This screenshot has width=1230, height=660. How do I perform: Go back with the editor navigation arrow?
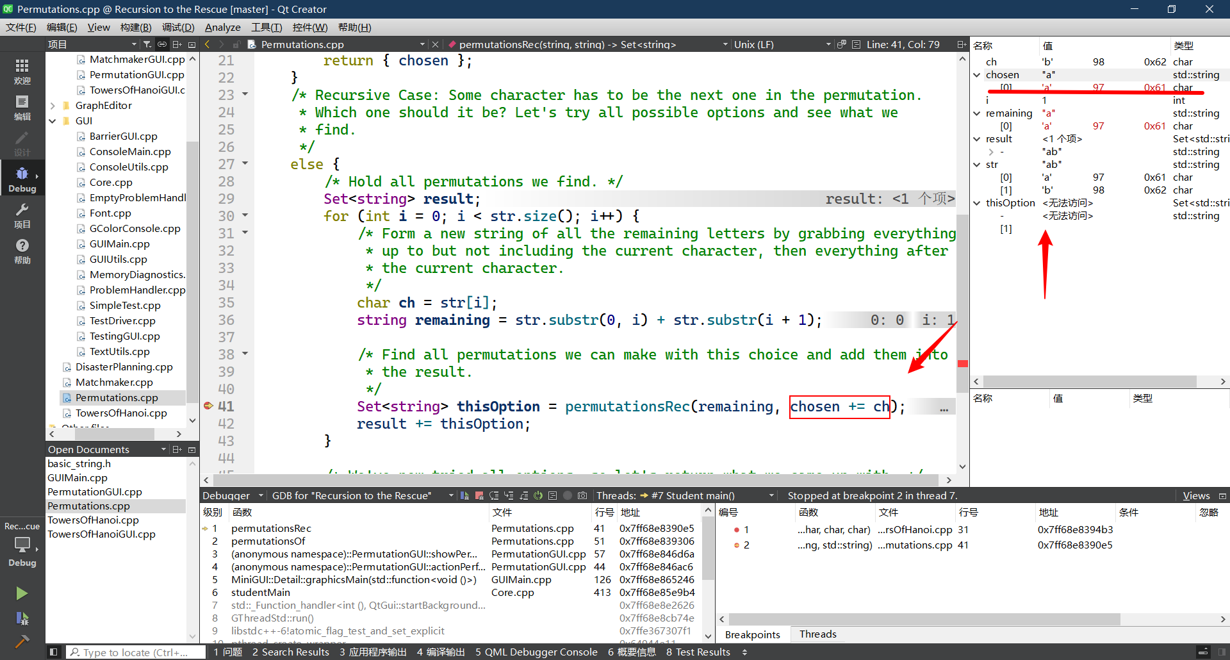tap(207, 44)
